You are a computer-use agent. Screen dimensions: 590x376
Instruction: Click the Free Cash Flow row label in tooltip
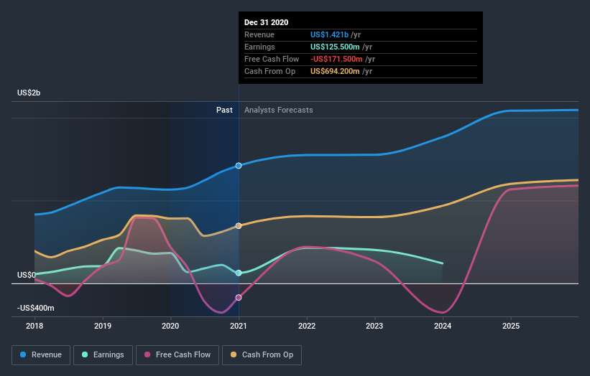272,59
